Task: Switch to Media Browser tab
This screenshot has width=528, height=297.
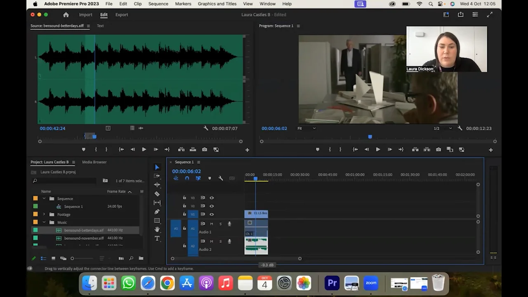Action: click(94, 162)
